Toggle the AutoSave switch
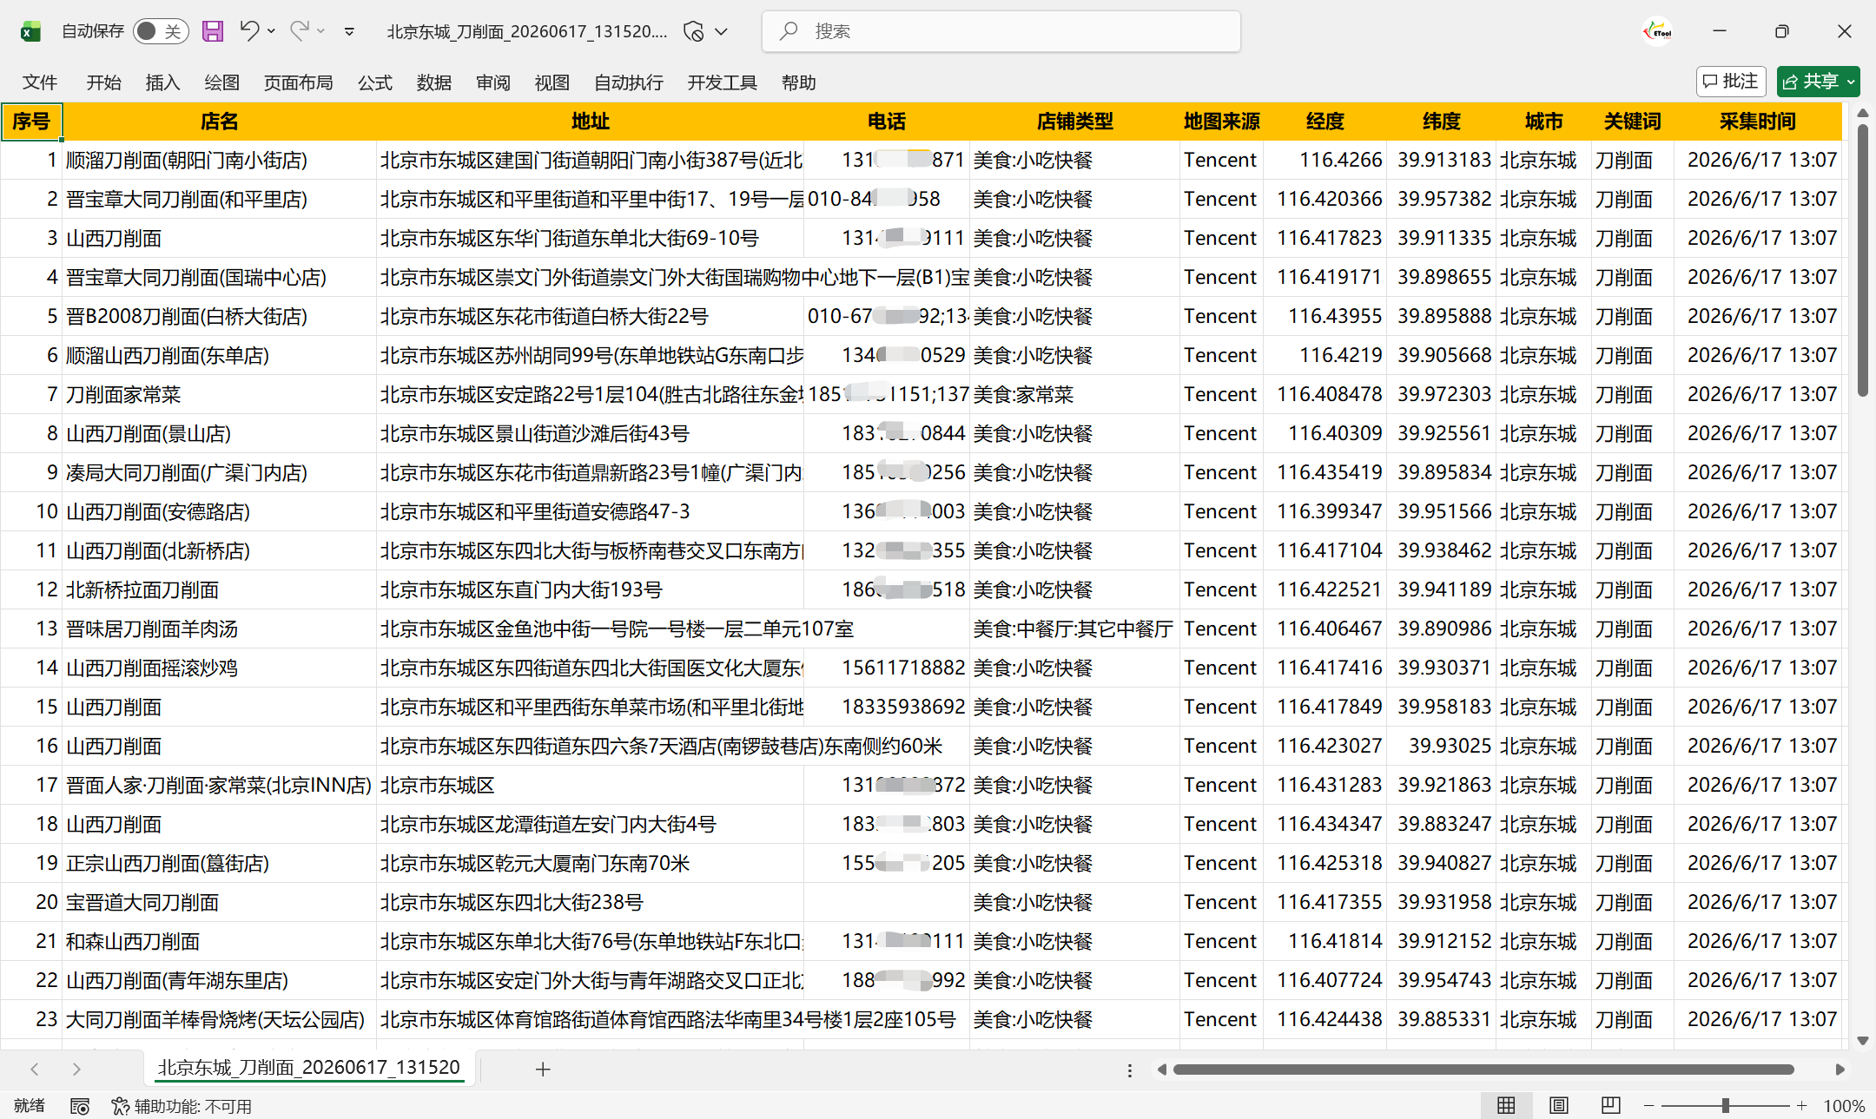Image resolution: width=1876 pixels, height=1119 pixels. point(161,31)
